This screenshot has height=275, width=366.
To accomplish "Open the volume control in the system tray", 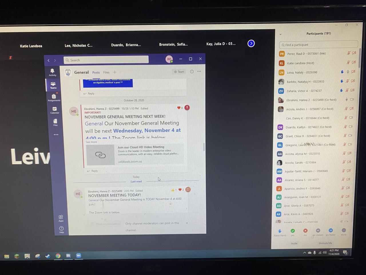I will [325, 252].
